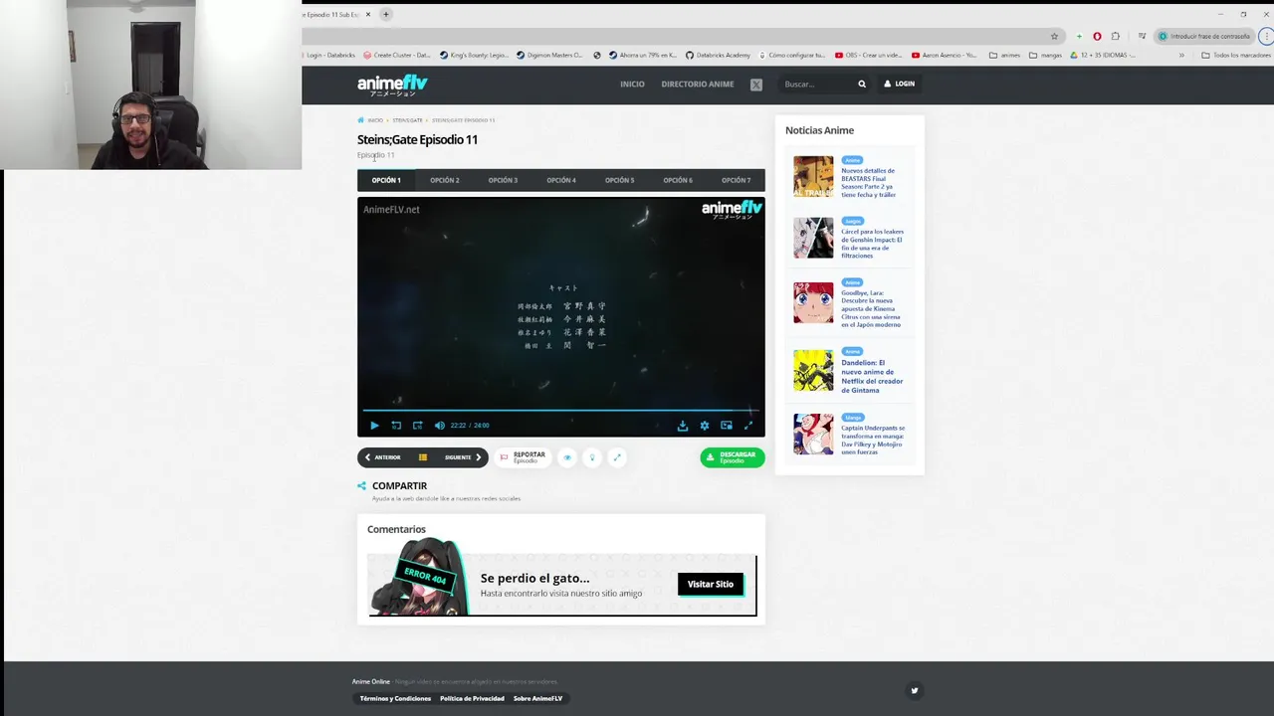The image size is (1274, 716).
Task: Open Términos y Condiciones footer link
Action: pos(395,698)
